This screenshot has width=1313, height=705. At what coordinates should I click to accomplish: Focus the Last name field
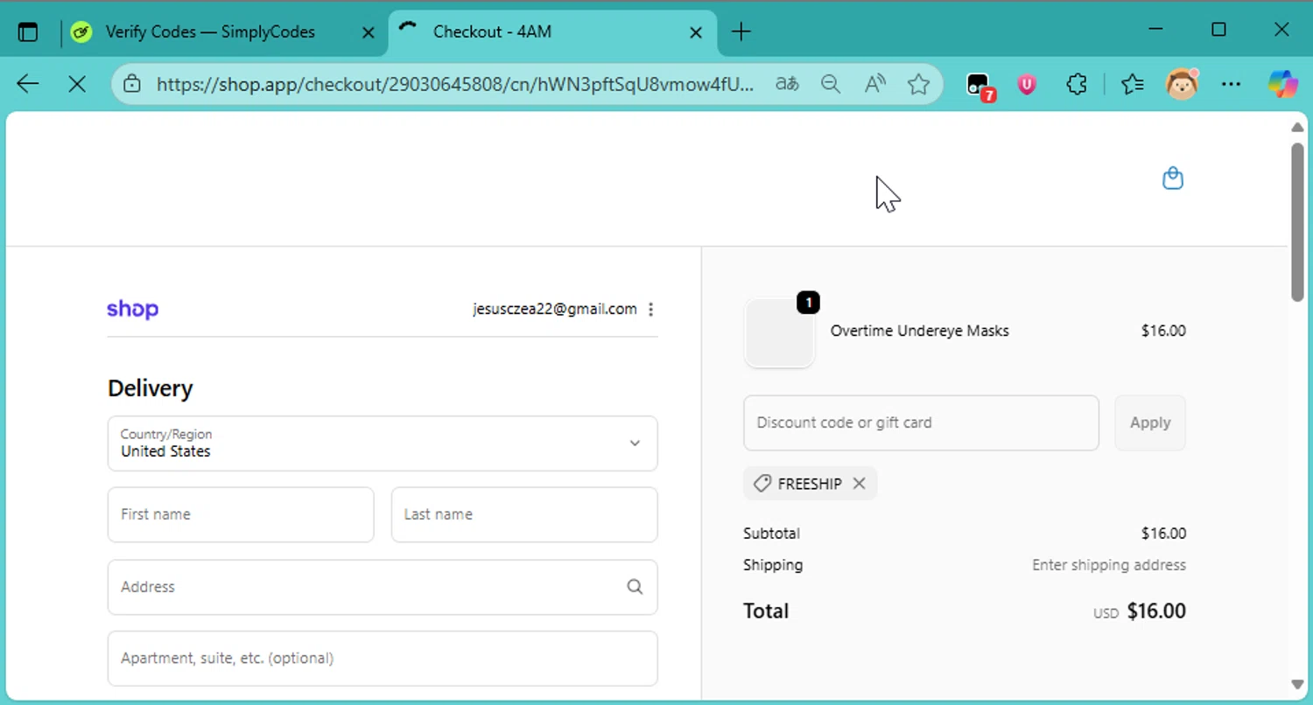pyautogui.click(x=524, y=514)
